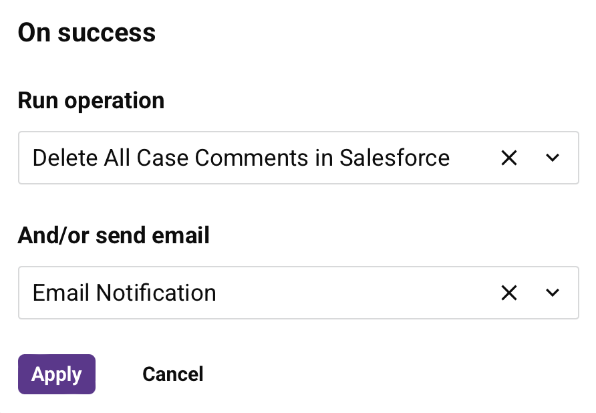
Task: Select the 'Email Notification' value text
Action: 124,293
